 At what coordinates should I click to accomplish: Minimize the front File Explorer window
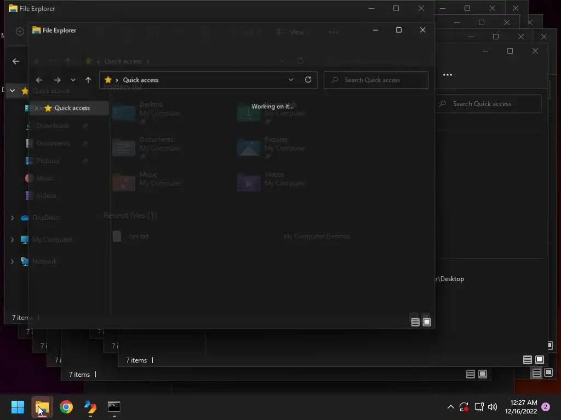tap(375, 30)
